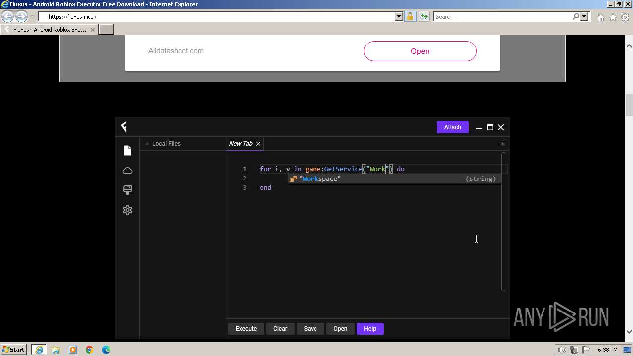
Task: Open the search provider dropdown
Action: coord(584,17)
